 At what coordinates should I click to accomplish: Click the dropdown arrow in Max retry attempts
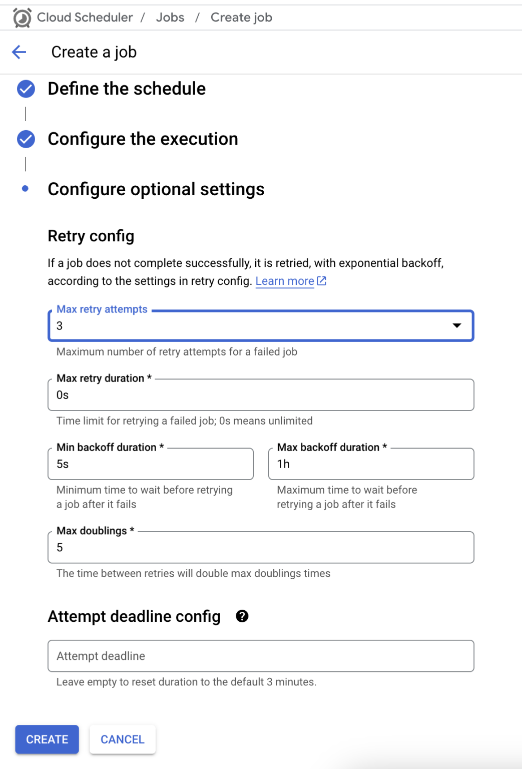click(x=456, y=325)
